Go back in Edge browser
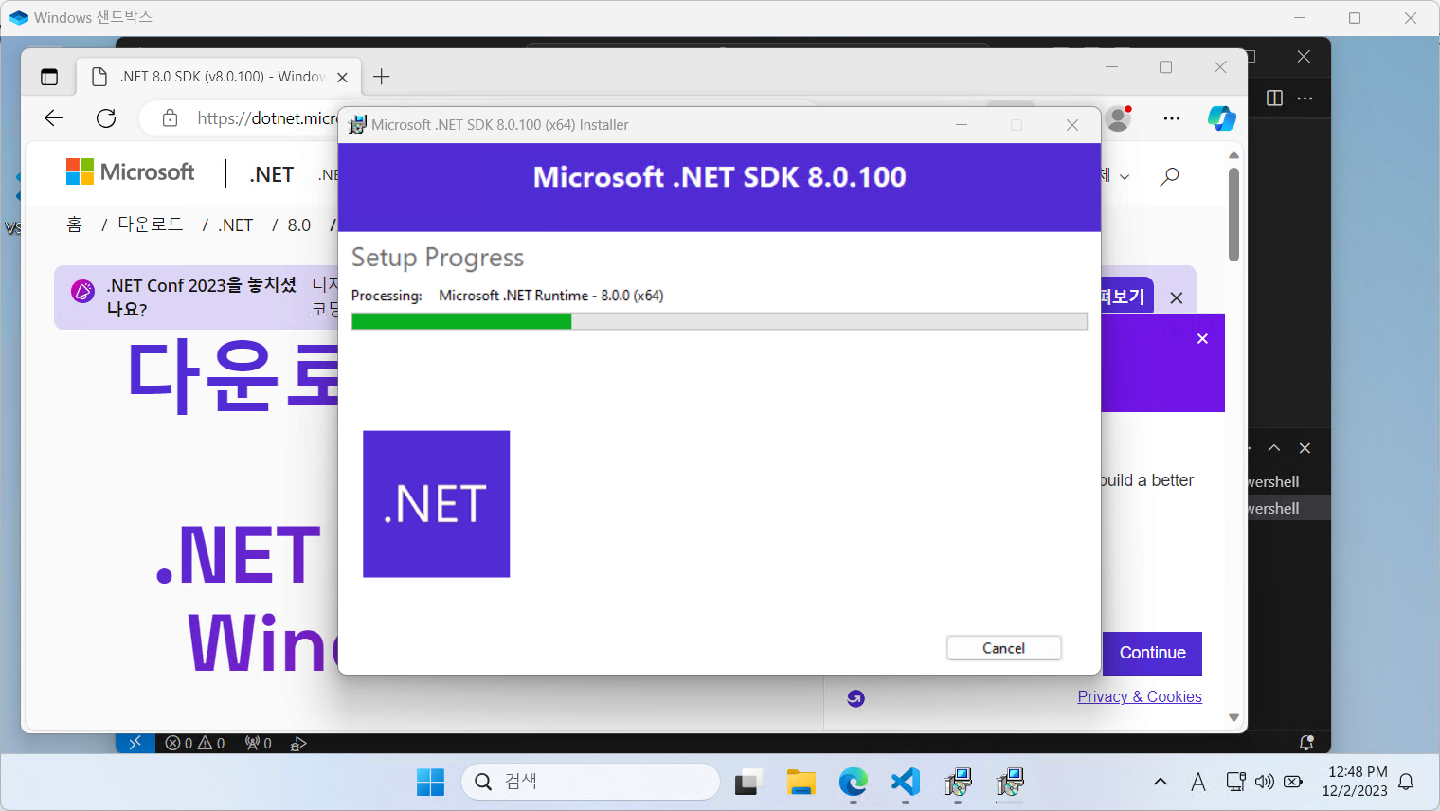Screen dimensions: 1440x811 (x=54, y=117)
